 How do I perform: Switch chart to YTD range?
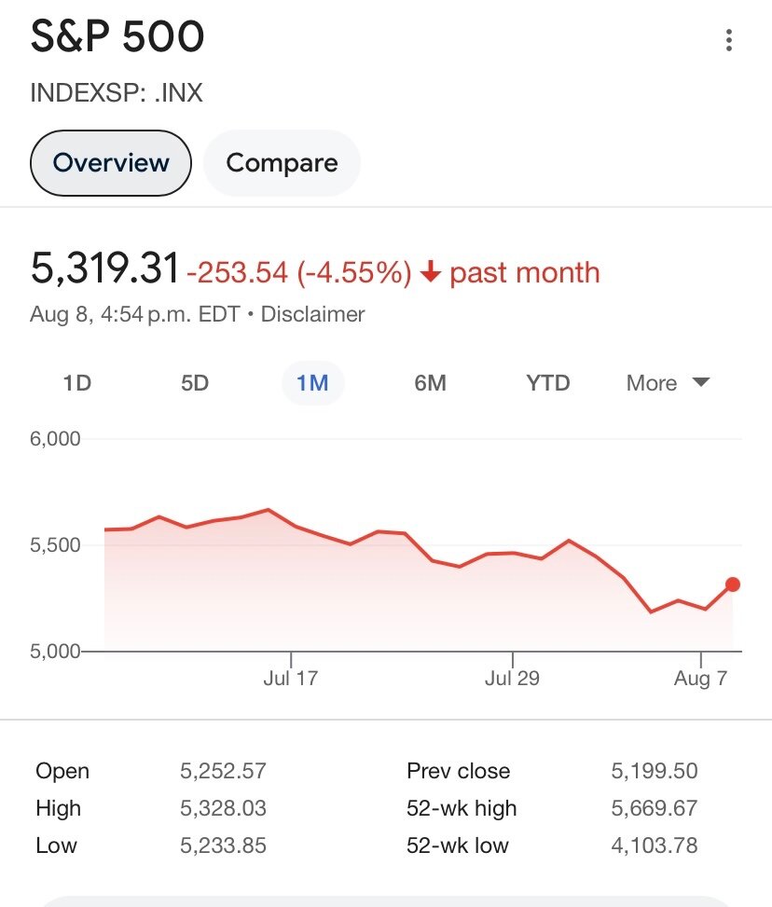pyautogui.click(x=547, y=383)
